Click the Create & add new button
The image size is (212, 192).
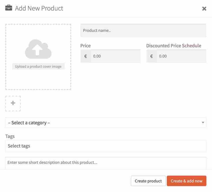click(187, 181)
